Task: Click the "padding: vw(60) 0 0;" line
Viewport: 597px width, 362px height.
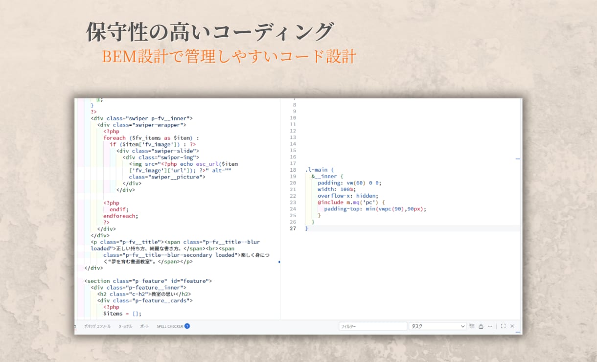Action: point(349,183)
